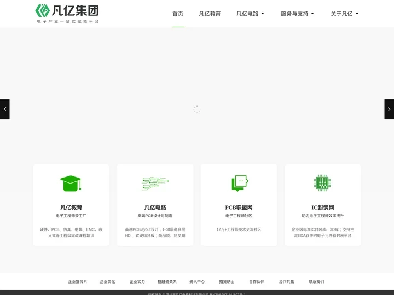Open the 服务与支持 navigation menu

coord(294,14)
